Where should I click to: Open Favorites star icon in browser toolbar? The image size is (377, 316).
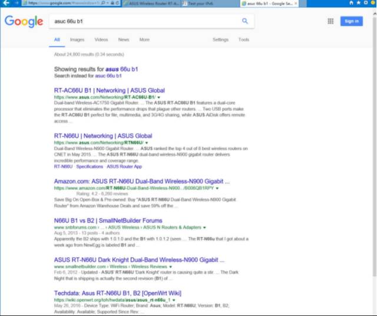359,2
